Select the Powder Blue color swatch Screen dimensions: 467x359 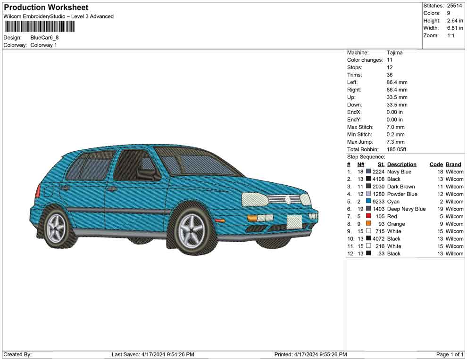[368, 194]
